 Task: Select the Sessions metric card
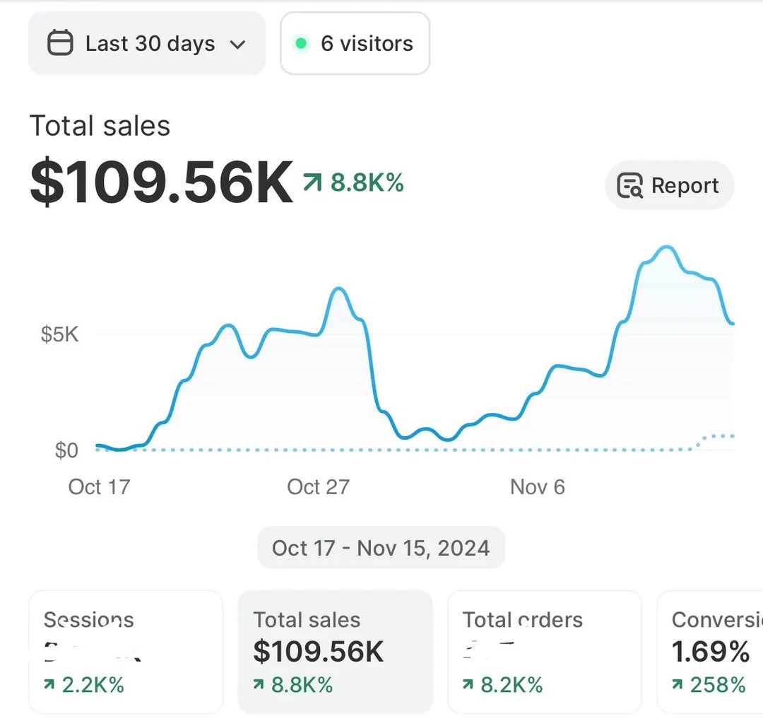coord(126,652)
